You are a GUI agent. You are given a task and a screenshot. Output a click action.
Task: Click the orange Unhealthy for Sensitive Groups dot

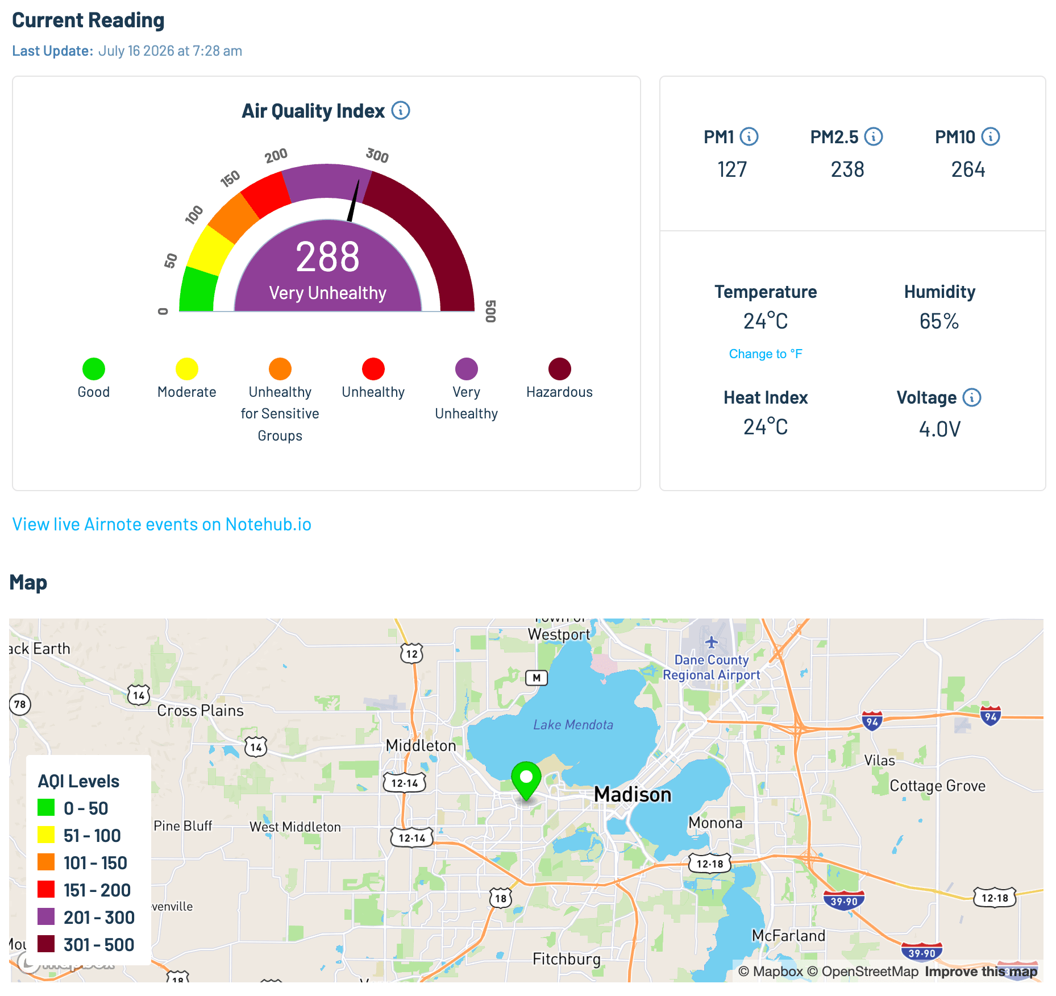280,369
